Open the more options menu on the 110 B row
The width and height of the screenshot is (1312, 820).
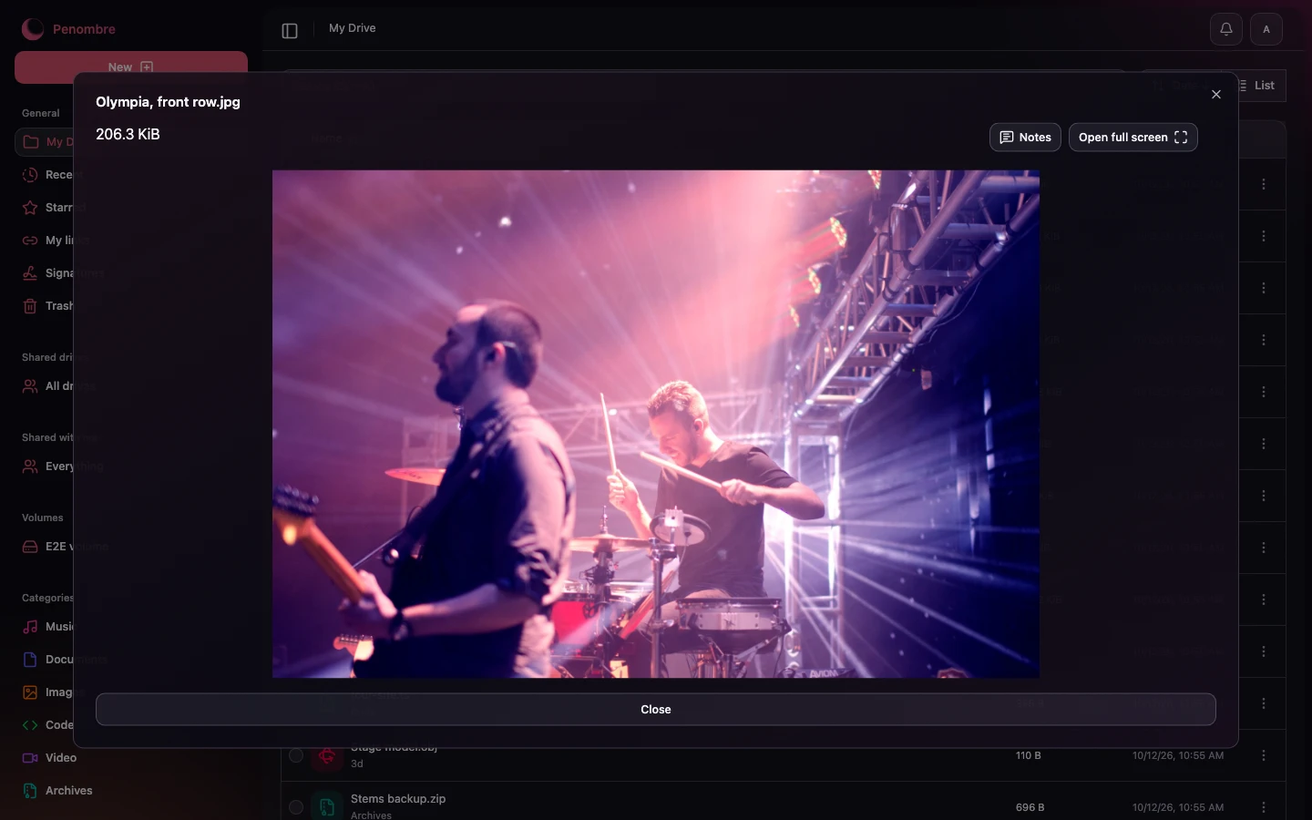(x=1264, y=755)
